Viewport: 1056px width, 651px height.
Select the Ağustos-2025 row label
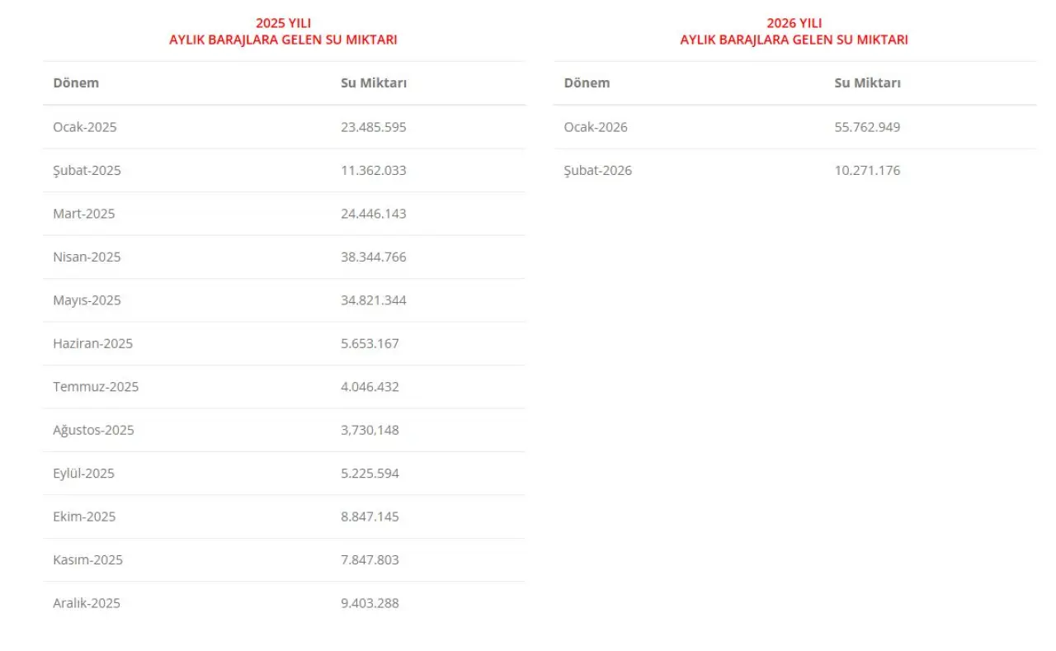(93, 430)
